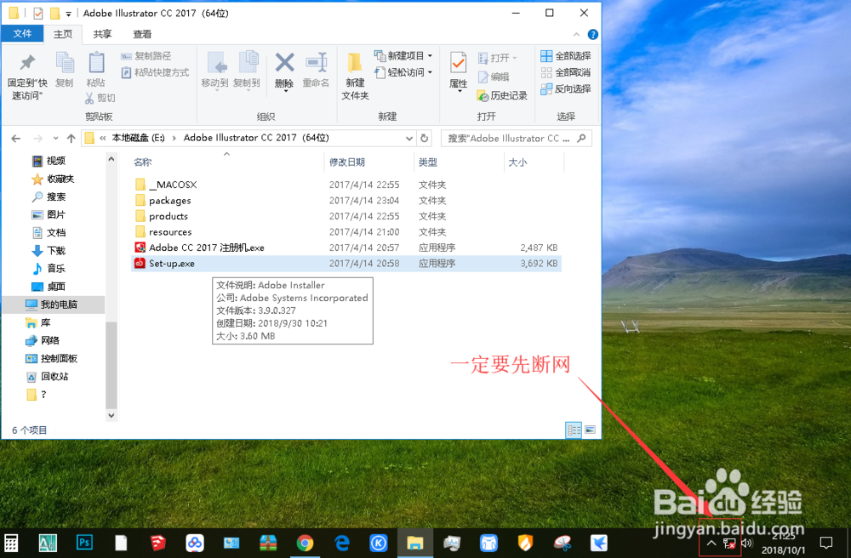This screenshot has width=851, height=558.
Task: Select the Set-up.exe file
Action: (x=346, y=264)
